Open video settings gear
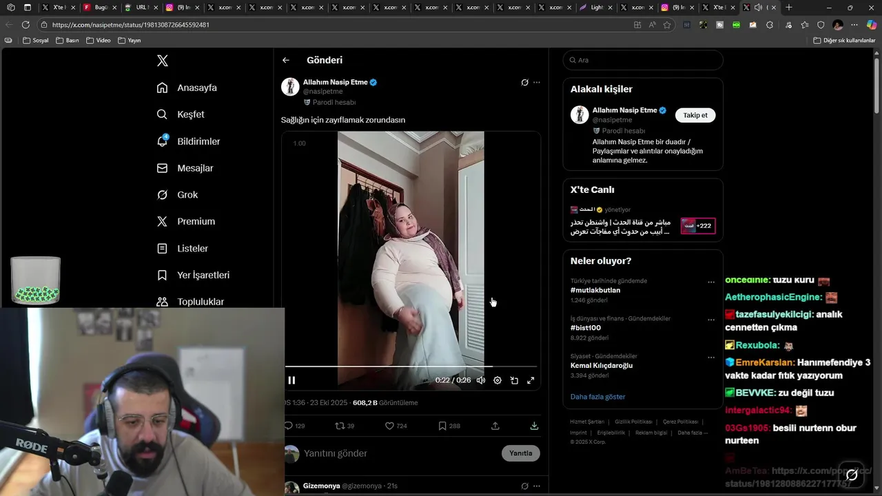The height and width of the screenshot is (496, 882). point(498,380)
